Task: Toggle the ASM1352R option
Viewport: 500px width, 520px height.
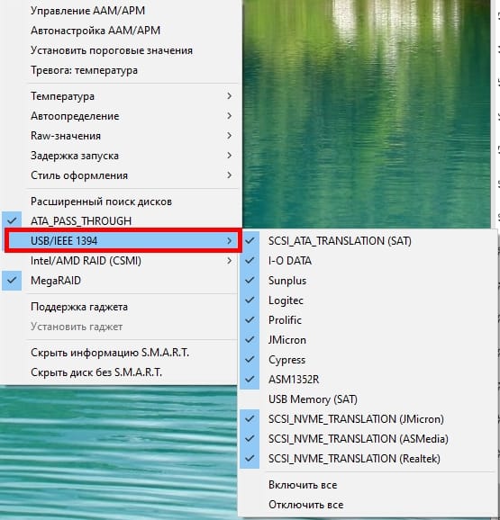Action: coord(368,379)
